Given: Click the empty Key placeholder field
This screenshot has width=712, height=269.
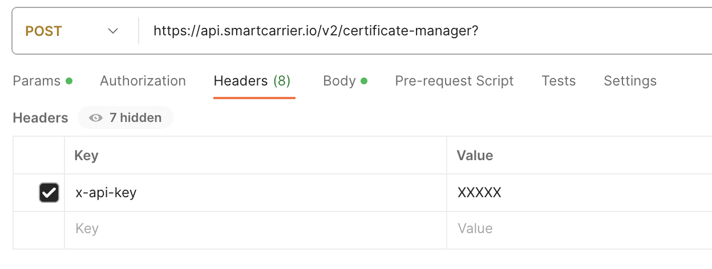Looking at the screenshot, I should tap(256, 229).
